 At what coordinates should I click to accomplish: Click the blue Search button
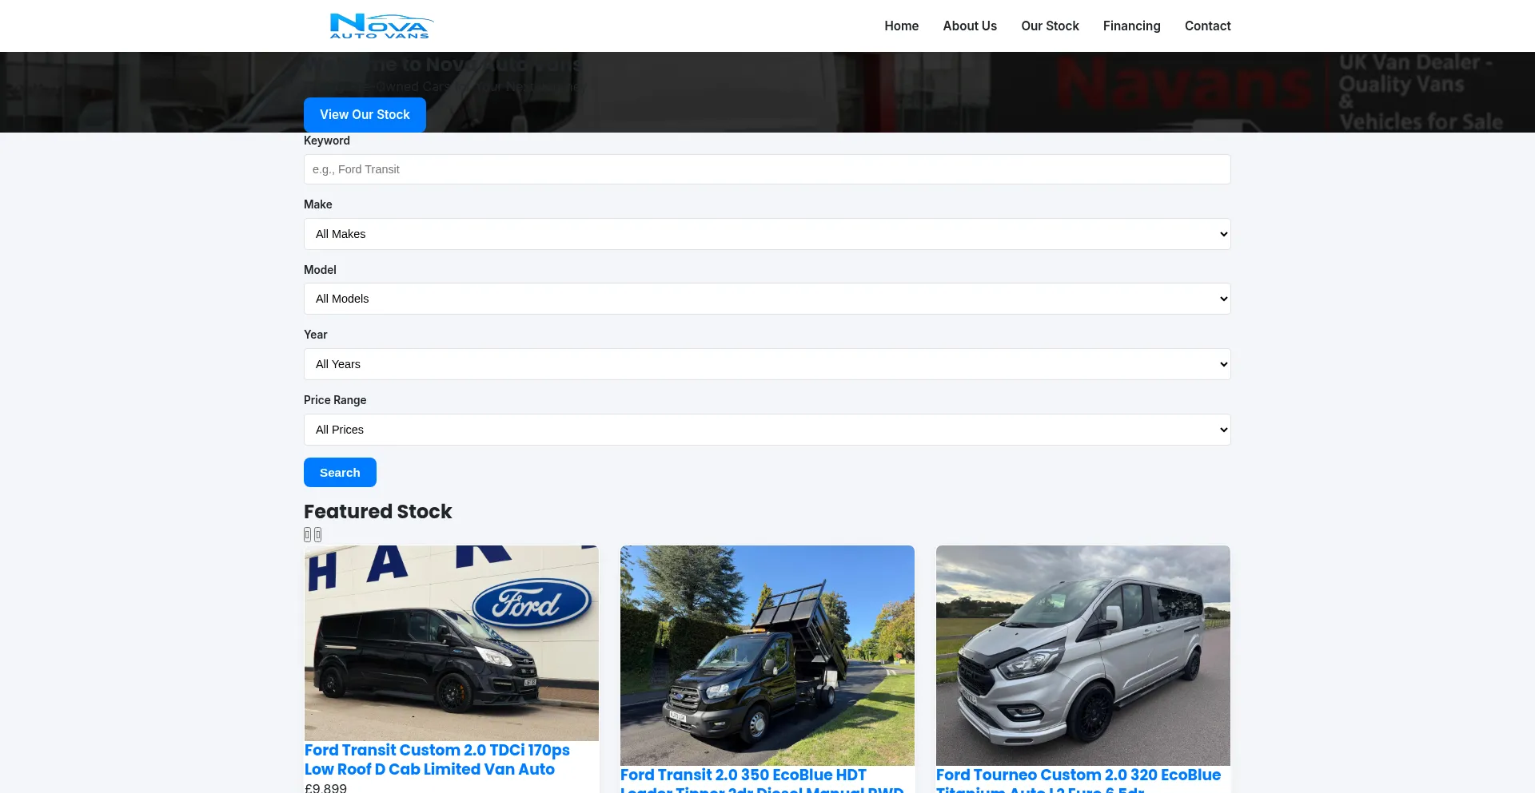pyautogui.click(x=340, y=472)
